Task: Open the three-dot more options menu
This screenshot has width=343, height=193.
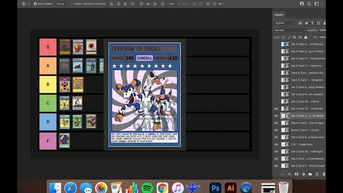Action: pos(171,4)
